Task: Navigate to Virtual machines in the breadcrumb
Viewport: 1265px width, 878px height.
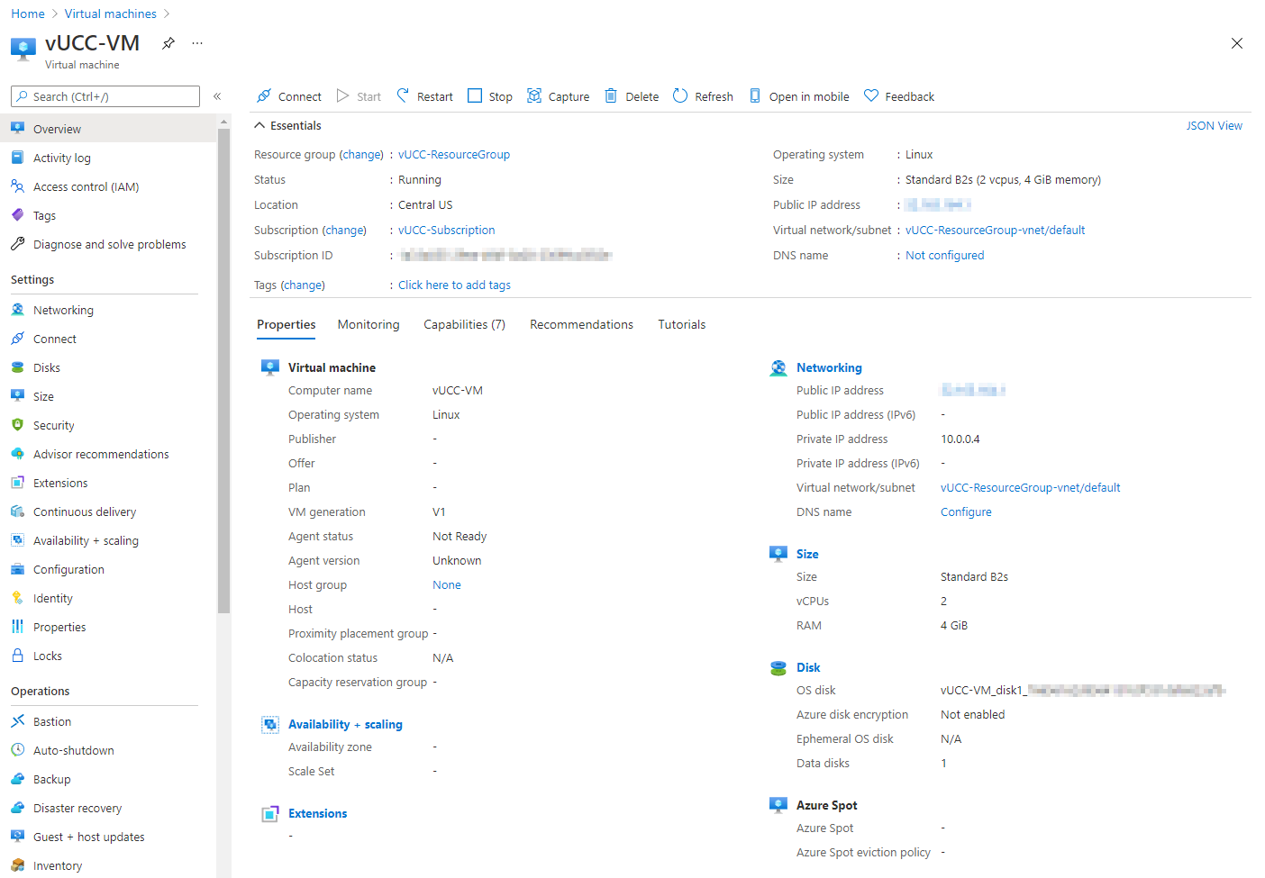Action: click(110, 14)
